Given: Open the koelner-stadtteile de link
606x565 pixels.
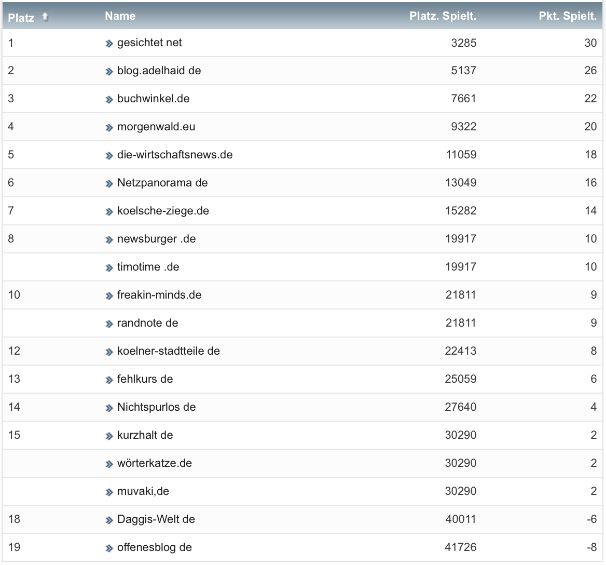Looking at the screenshot, I should [169, 351].
